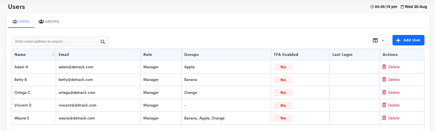Select the Wayne E name cell
The image size is (435, 131).
pos(34,118)
